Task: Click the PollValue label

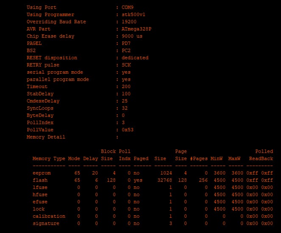Action: [x=40, y=130]
